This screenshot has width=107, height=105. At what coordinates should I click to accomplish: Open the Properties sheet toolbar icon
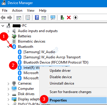click(x=28, y=18)
